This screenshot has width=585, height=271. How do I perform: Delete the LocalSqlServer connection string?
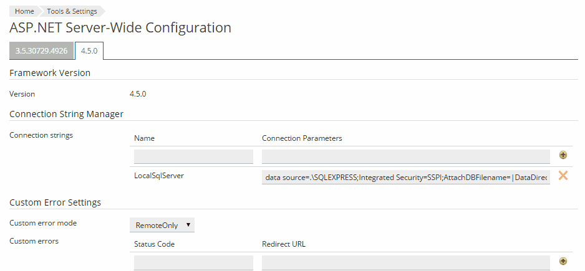[x=563, y=176]
